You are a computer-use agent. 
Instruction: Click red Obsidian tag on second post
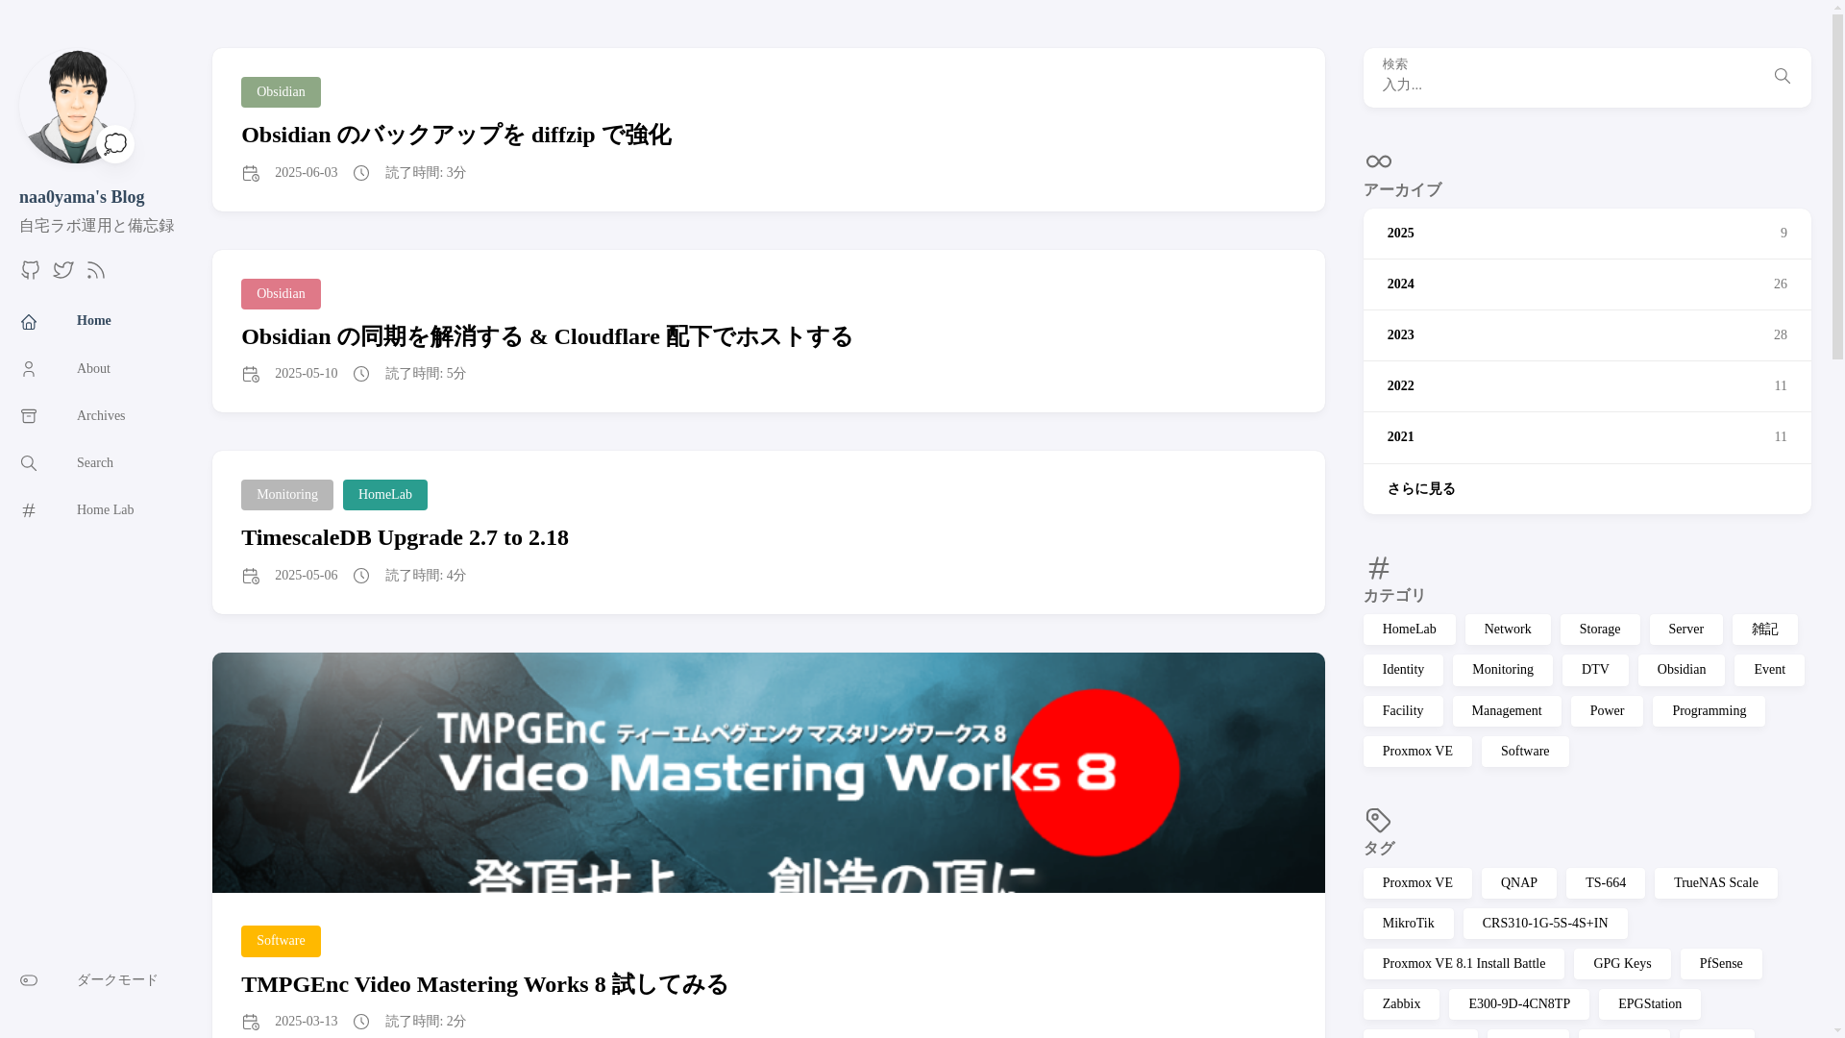[281, 294]
